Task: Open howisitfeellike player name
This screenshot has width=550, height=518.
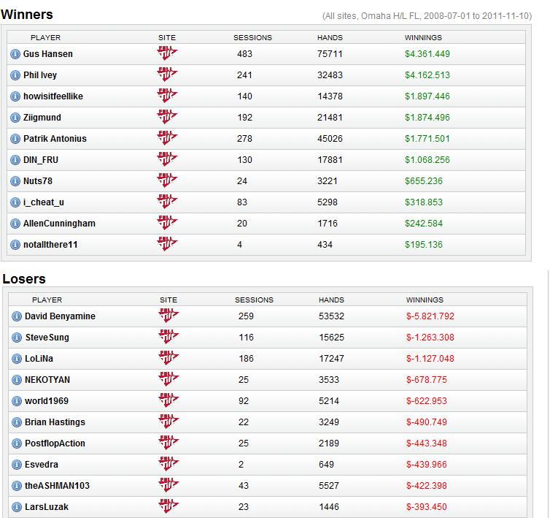Action: pyautogui.click(x=53, y=96)
